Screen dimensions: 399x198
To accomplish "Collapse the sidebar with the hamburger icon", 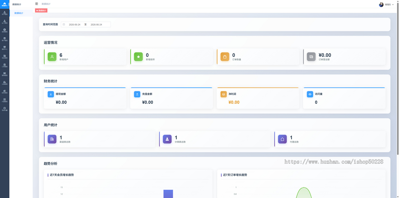I will coord(37,4).
